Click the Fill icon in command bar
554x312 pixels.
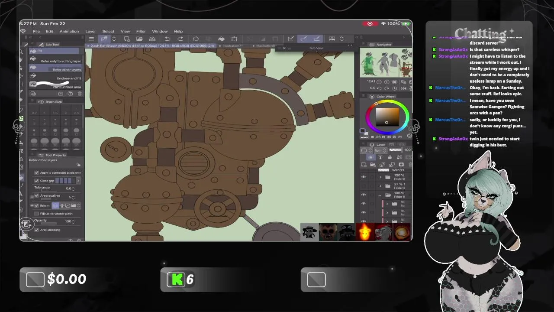click(221, 39)
